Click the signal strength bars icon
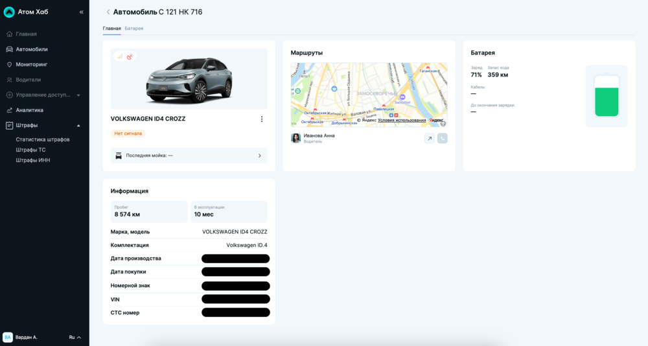Viewport: 648px width, 346px height. [120, 57]
